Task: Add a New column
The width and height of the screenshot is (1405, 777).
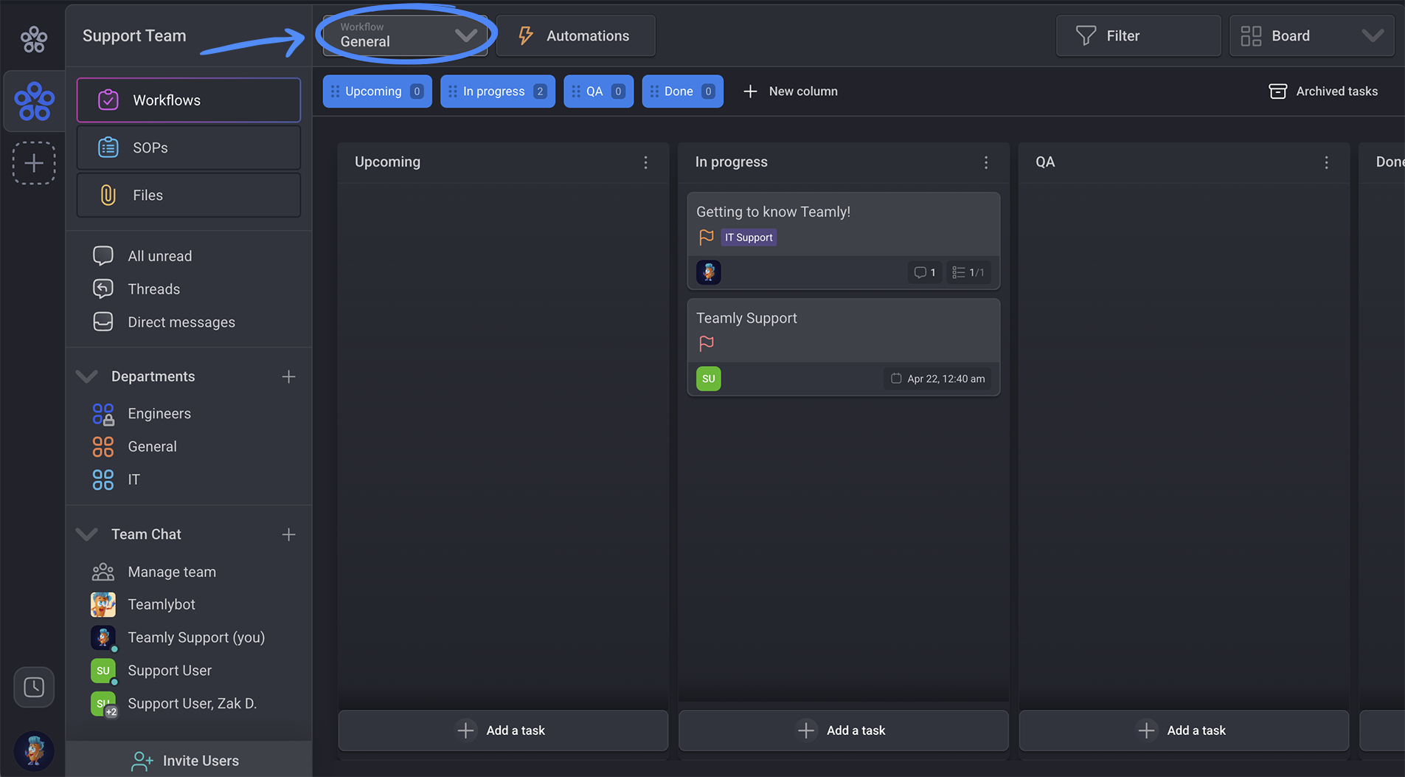Action: 790,91
